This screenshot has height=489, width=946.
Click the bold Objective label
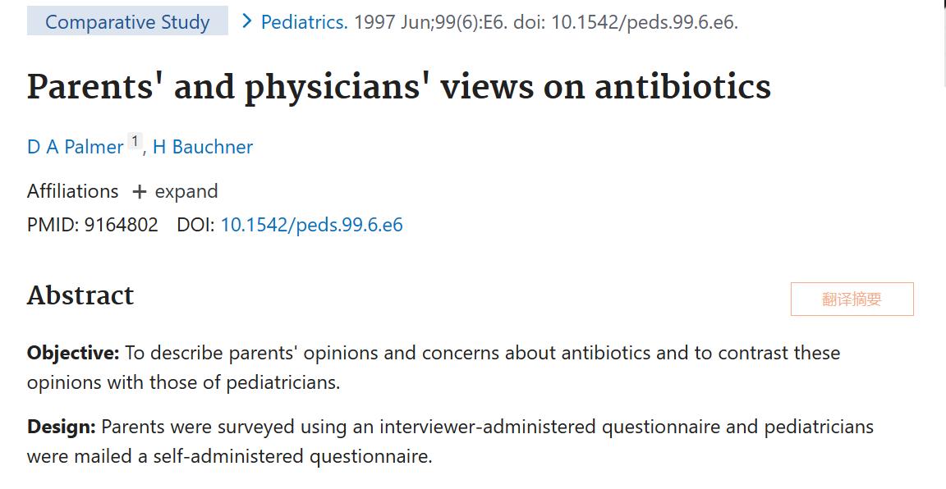(73, 353)
